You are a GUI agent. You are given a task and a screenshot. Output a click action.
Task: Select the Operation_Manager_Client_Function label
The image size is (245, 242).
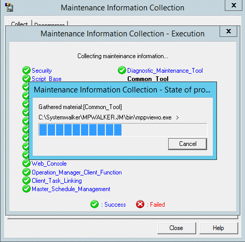point(77,172)
